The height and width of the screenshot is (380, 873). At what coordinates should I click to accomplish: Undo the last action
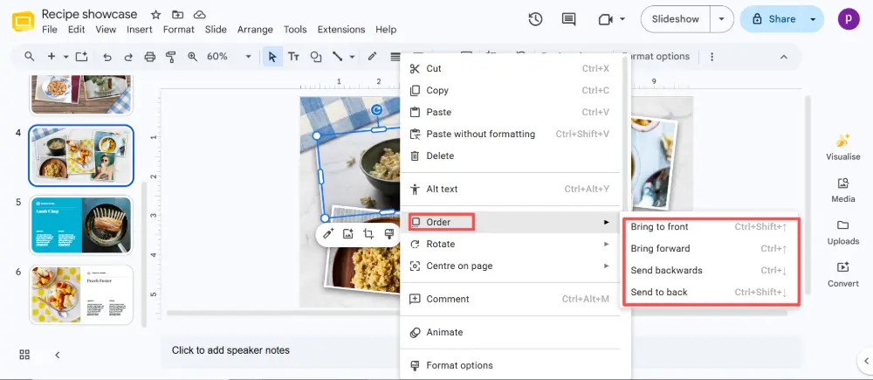point(107,56)
